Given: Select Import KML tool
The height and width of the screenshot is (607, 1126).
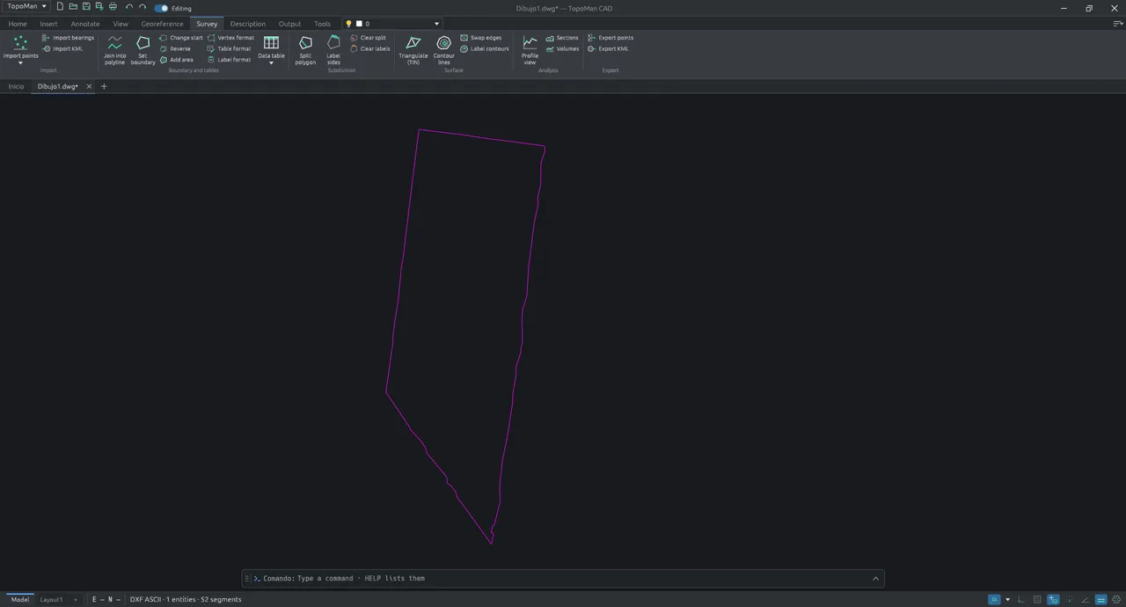Looking at the screenshot, I should coord(62,48).
